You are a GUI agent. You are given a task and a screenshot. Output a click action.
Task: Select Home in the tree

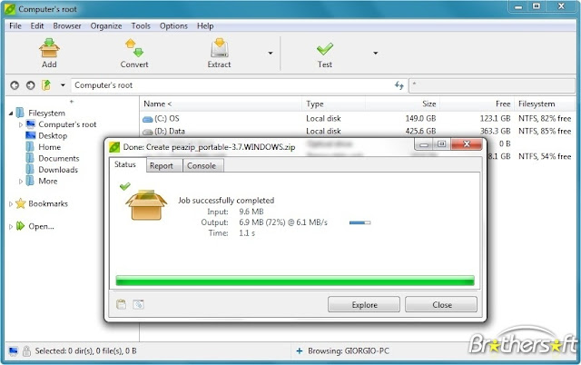point(49,147)
